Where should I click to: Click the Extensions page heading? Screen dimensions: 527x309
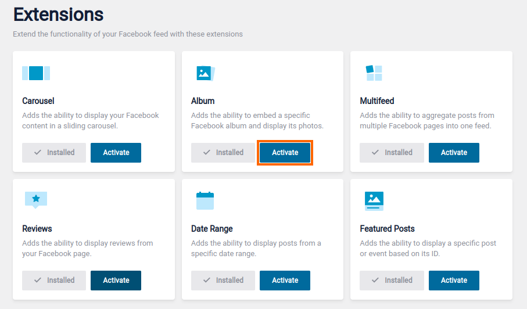point(58,14)
